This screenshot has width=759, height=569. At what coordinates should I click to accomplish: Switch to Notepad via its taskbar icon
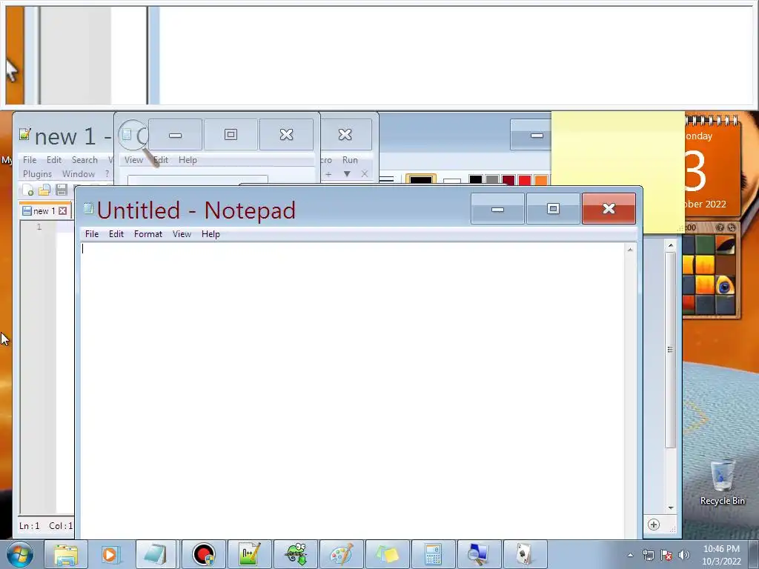(157, 554)
